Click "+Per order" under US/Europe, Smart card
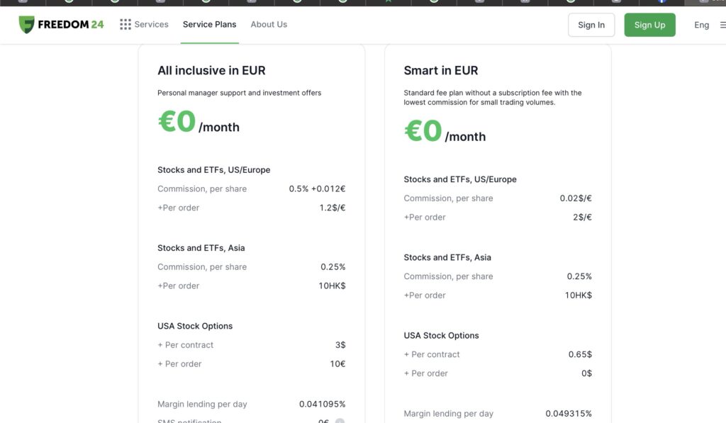 tap(425, 218)
